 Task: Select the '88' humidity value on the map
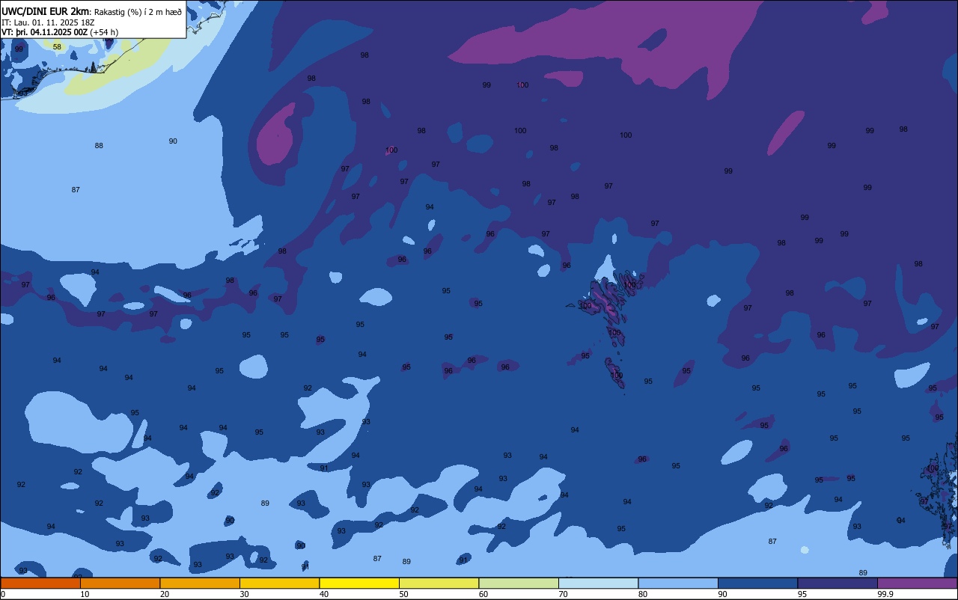(x=99, y=145)
